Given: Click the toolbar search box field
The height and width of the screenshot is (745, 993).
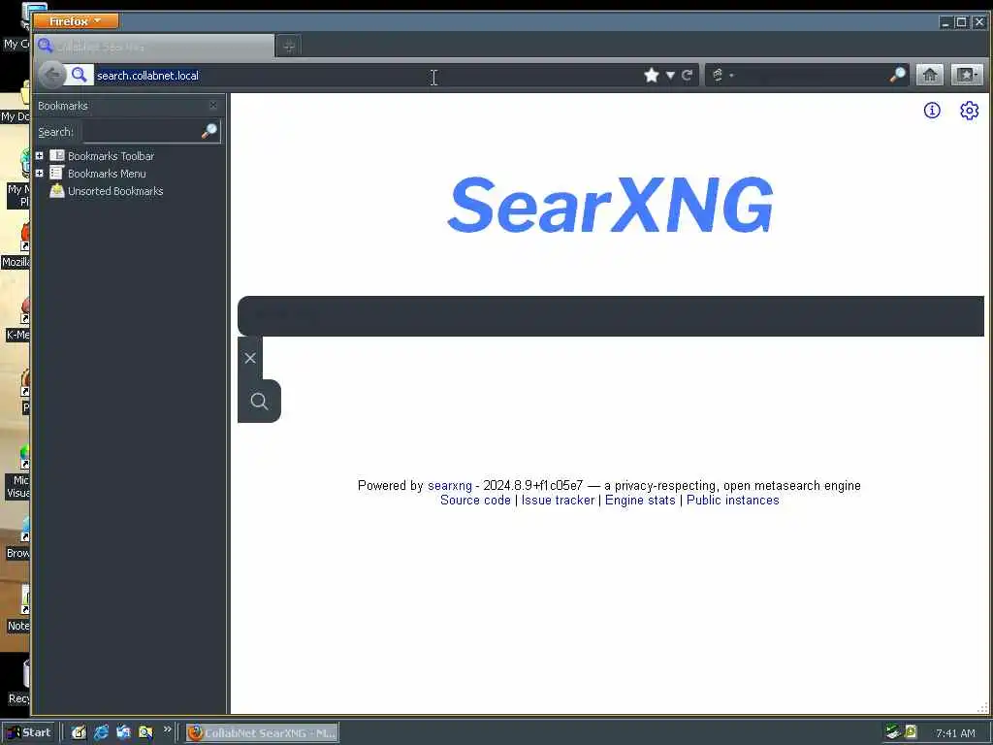Looking at the screenshot, I should click(811, 76).
